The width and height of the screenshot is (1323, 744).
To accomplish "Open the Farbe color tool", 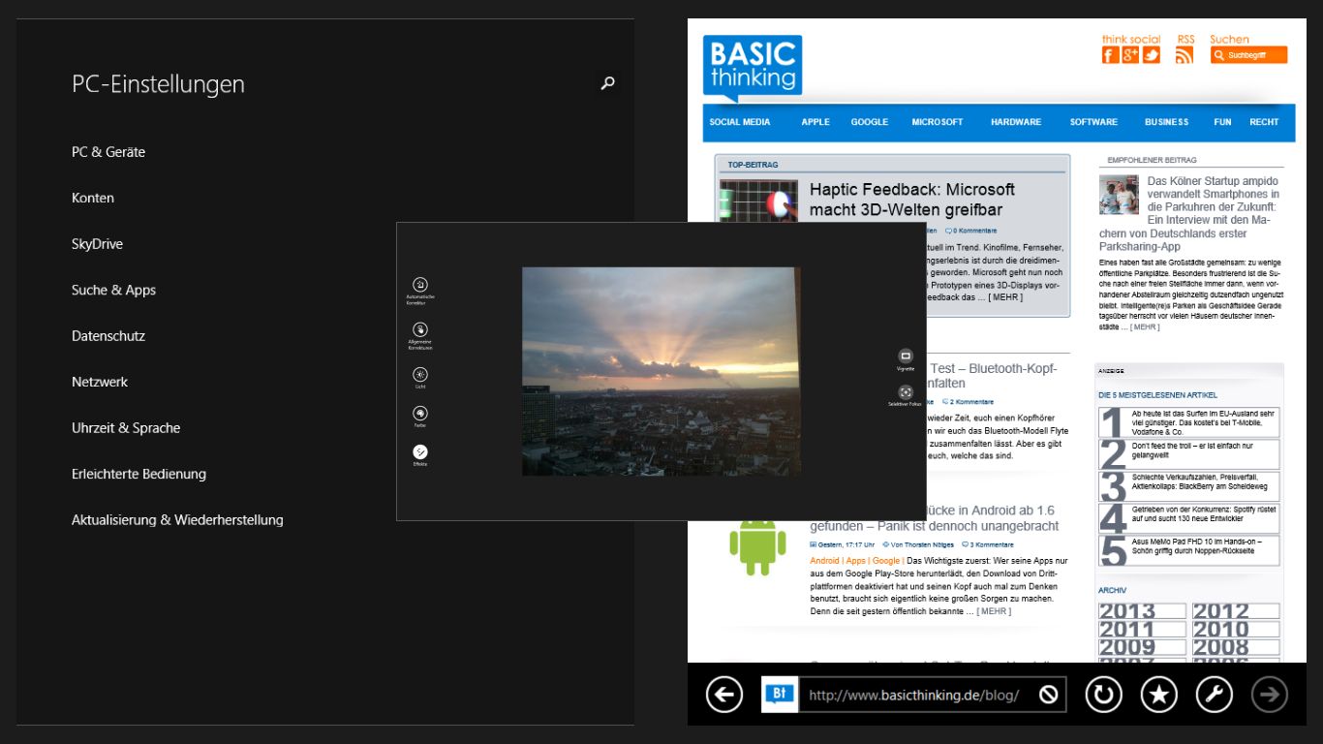I will (419, 414).
